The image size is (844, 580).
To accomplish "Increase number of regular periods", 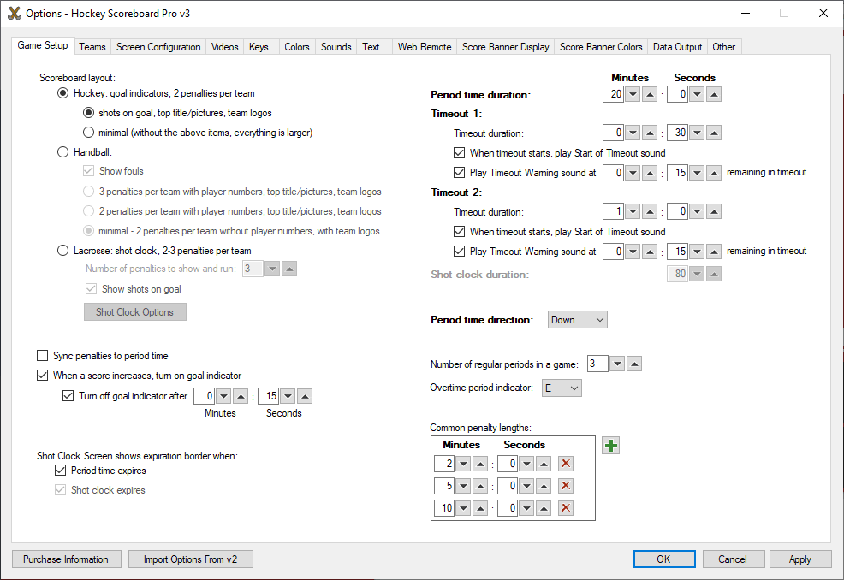I will coord(633,364).
